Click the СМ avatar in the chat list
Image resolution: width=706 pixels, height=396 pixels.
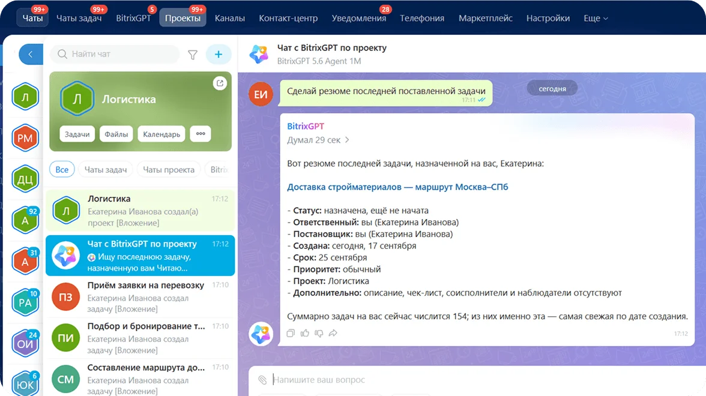coord(65,379)
